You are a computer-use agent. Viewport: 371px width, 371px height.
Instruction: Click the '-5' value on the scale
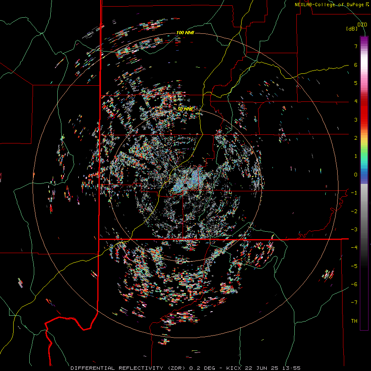click(x=354, y=266)
